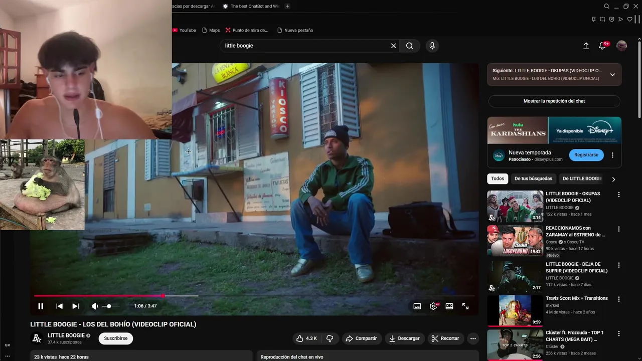Expand the Siguiente mix playlist panel
Image resolution: width=642 pixels, height=361 pixels.
point(612,75)
